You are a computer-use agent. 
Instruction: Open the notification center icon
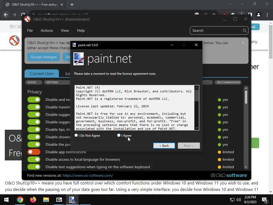click(x=265, y=200)
